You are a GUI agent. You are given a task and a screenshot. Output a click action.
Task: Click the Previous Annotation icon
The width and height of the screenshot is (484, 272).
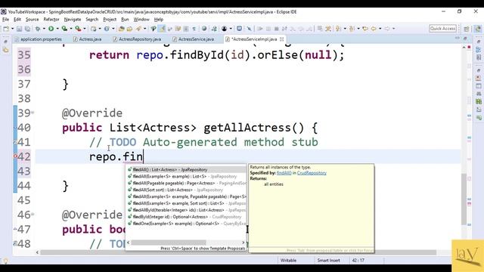[x=352, y=29]
